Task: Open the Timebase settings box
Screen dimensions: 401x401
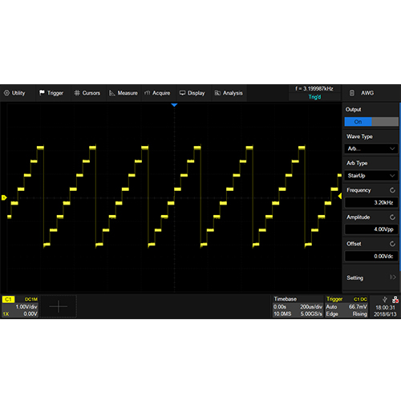Action: point(298,306)
